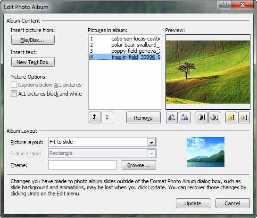
Task: Close the Edit Photo Album dialog
Action: [x=242, y=5]
